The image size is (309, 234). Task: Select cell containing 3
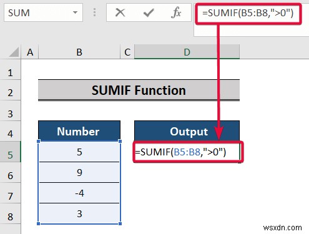(79, 213)
